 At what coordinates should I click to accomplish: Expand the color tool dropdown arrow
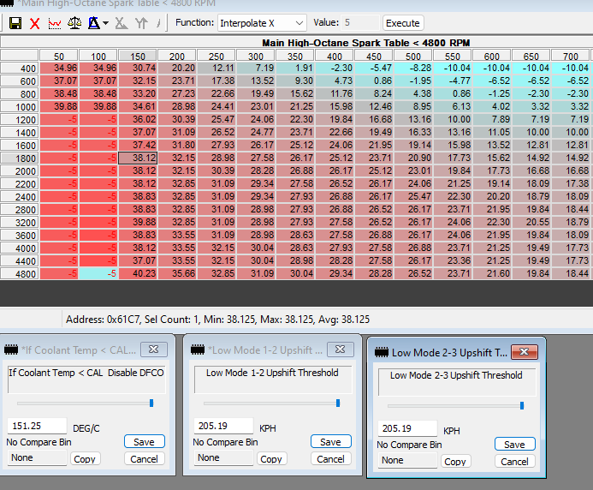click(106, 23)
